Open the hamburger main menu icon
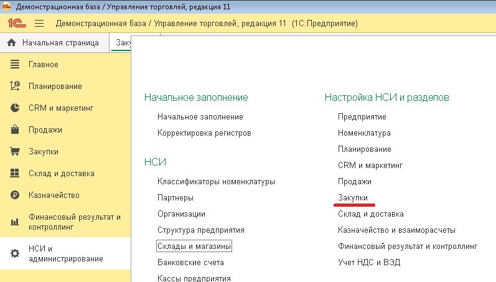Screen dimensions: 496x282 click(39, 24)
